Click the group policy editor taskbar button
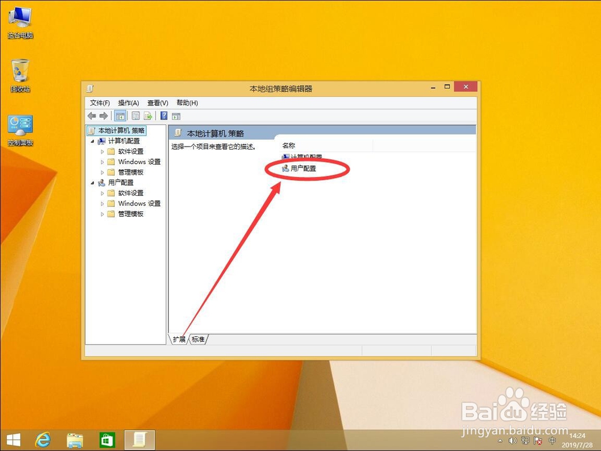The image size is (601, 451). coord(139,440)
